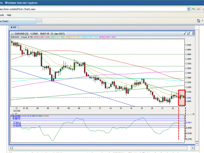Click the orange MAB(2) 21 legend label
The width and height of the screenshot is (204, 153).
tap(73, 37)
